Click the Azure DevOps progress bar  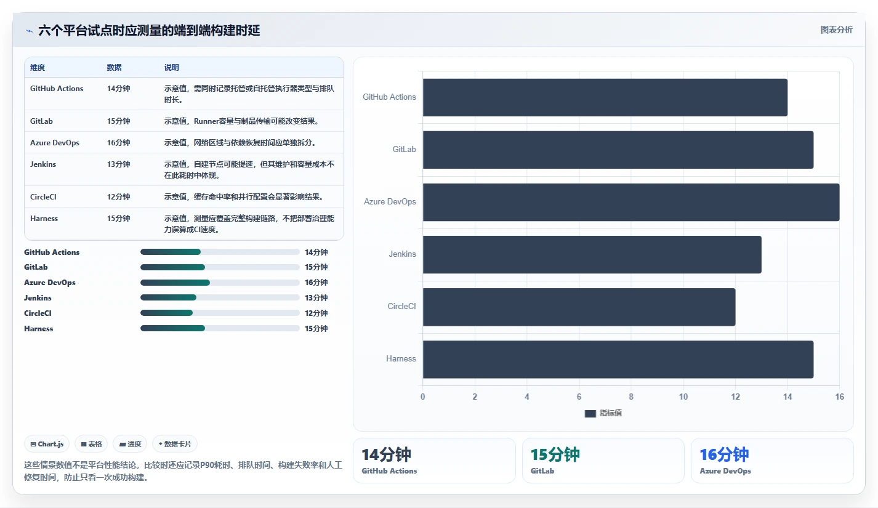[x=220, y=283]
